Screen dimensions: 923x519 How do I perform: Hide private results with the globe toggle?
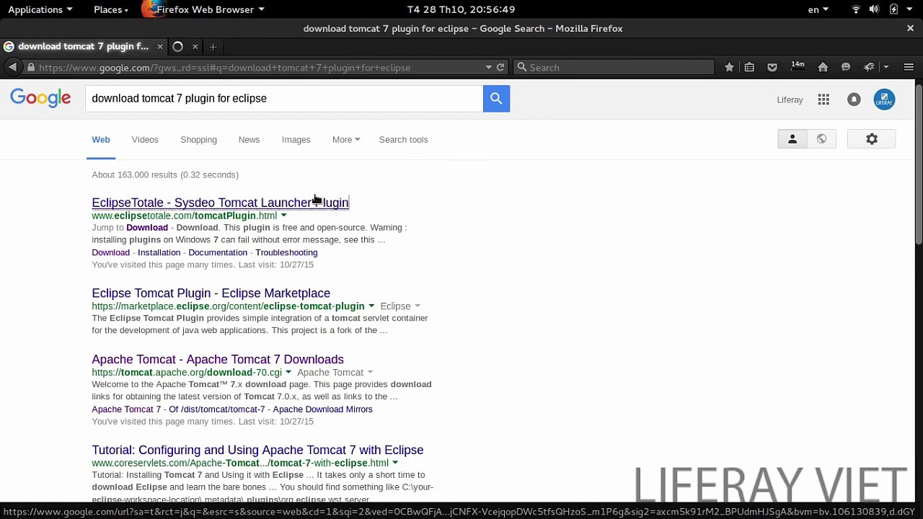[x=821, y=139]
